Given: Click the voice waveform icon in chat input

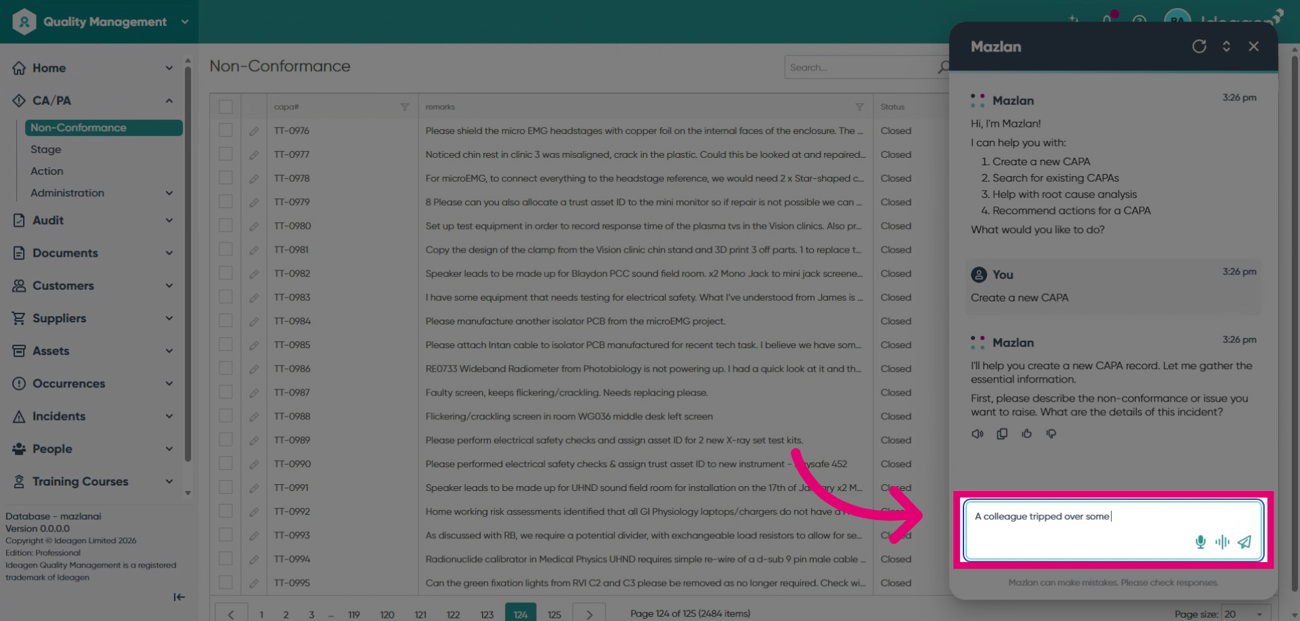Looking at the screenshot, I should [x=1222, y=542].
